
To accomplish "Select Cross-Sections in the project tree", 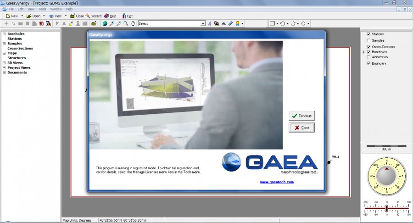I will [20, 49].
